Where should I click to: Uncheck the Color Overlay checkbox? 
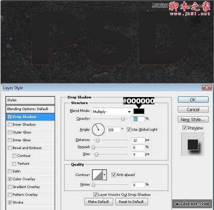point(10,179)
